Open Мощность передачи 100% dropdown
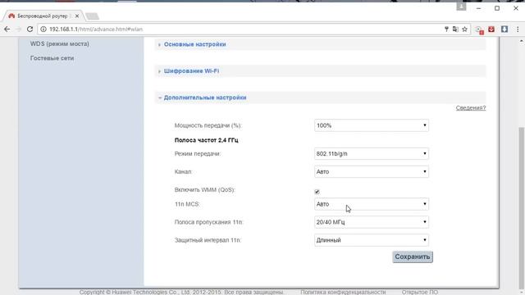Image resolution: width=525 pixels, height=295 pixels. (x=372, y=125)
